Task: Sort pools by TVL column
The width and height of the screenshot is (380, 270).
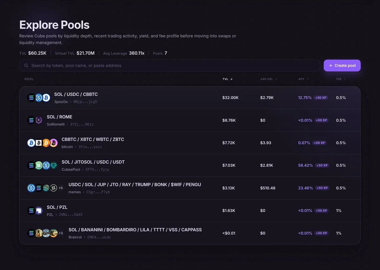Action: pyautogui.click(x=227, y=79)
